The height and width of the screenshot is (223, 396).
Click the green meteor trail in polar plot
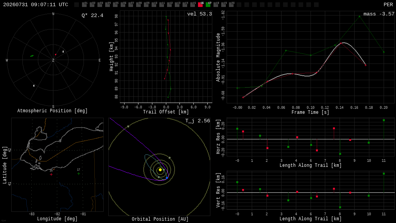tap(32, 56)
